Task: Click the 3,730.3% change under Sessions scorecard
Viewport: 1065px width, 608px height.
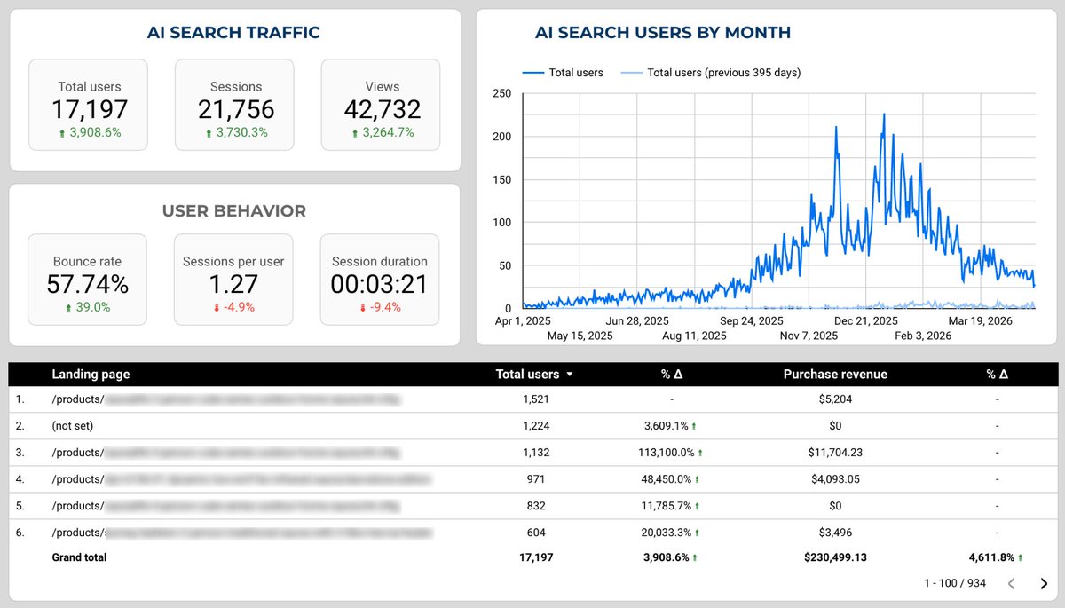Action: click(236, 132)
